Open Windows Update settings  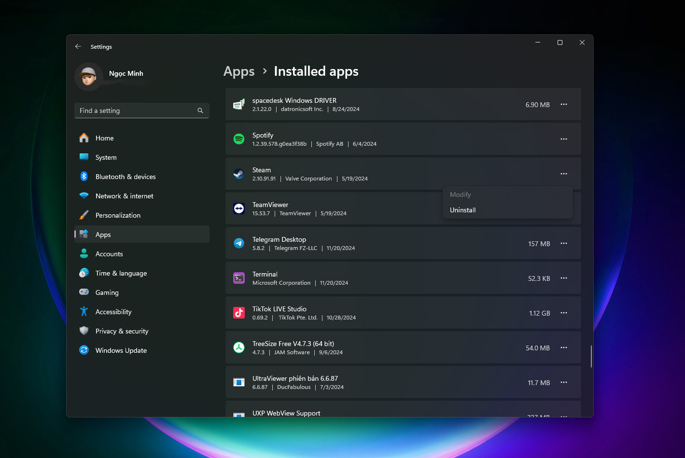(x=142, y=350)
